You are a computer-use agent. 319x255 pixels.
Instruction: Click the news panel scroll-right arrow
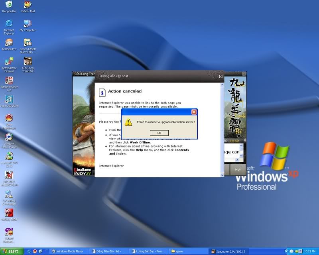pos(237,160)
